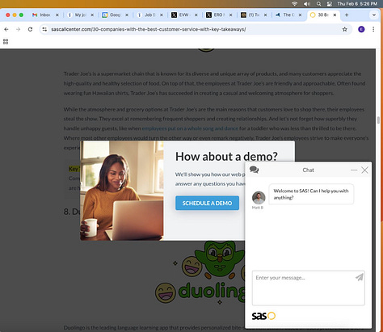Screen dimensions: 383x332
Task: Open the song and dance article link
Action: [190, 128]
